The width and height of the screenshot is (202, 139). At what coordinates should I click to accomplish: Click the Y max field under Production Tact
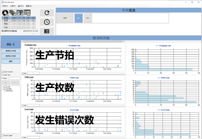pos(33,73)
